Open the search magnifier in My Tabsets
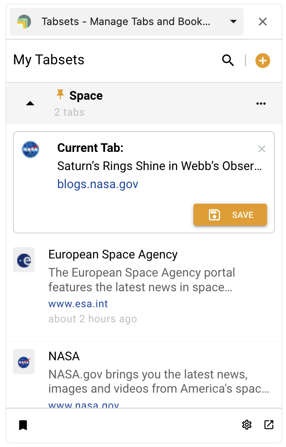286x447 pixels. click(x=228, y=60)
